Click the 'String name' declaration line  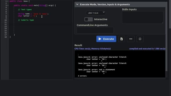point(33,14)
